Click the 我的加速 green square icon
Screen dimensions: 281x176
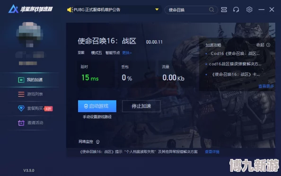pos(21,80)
